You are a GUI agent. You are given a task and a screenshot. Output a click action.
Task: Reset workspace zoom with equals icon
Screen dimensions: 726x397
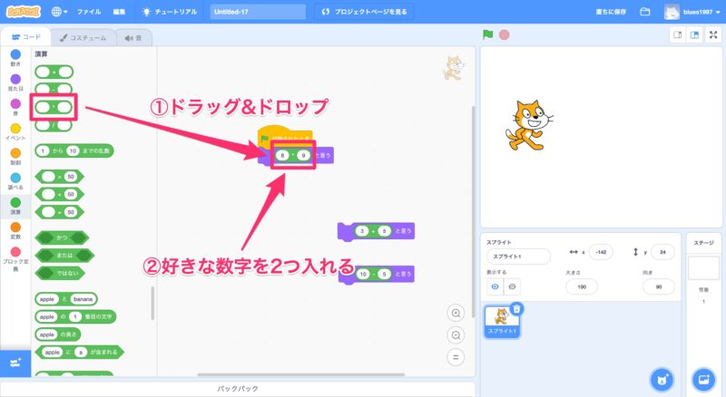pos(456,355)
